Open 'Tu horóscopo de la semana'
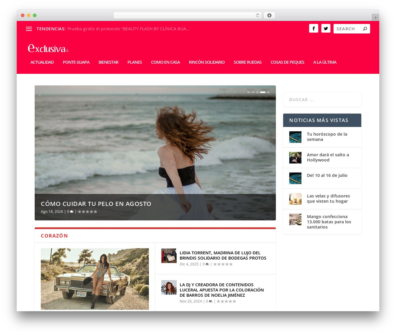The height and width of the screenshot is (335, 396). pos(327,137)
